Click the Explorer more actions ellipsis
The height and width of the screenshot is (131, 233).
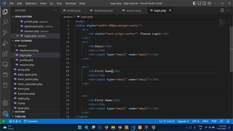pyautogui.click(x=55, y=11)
